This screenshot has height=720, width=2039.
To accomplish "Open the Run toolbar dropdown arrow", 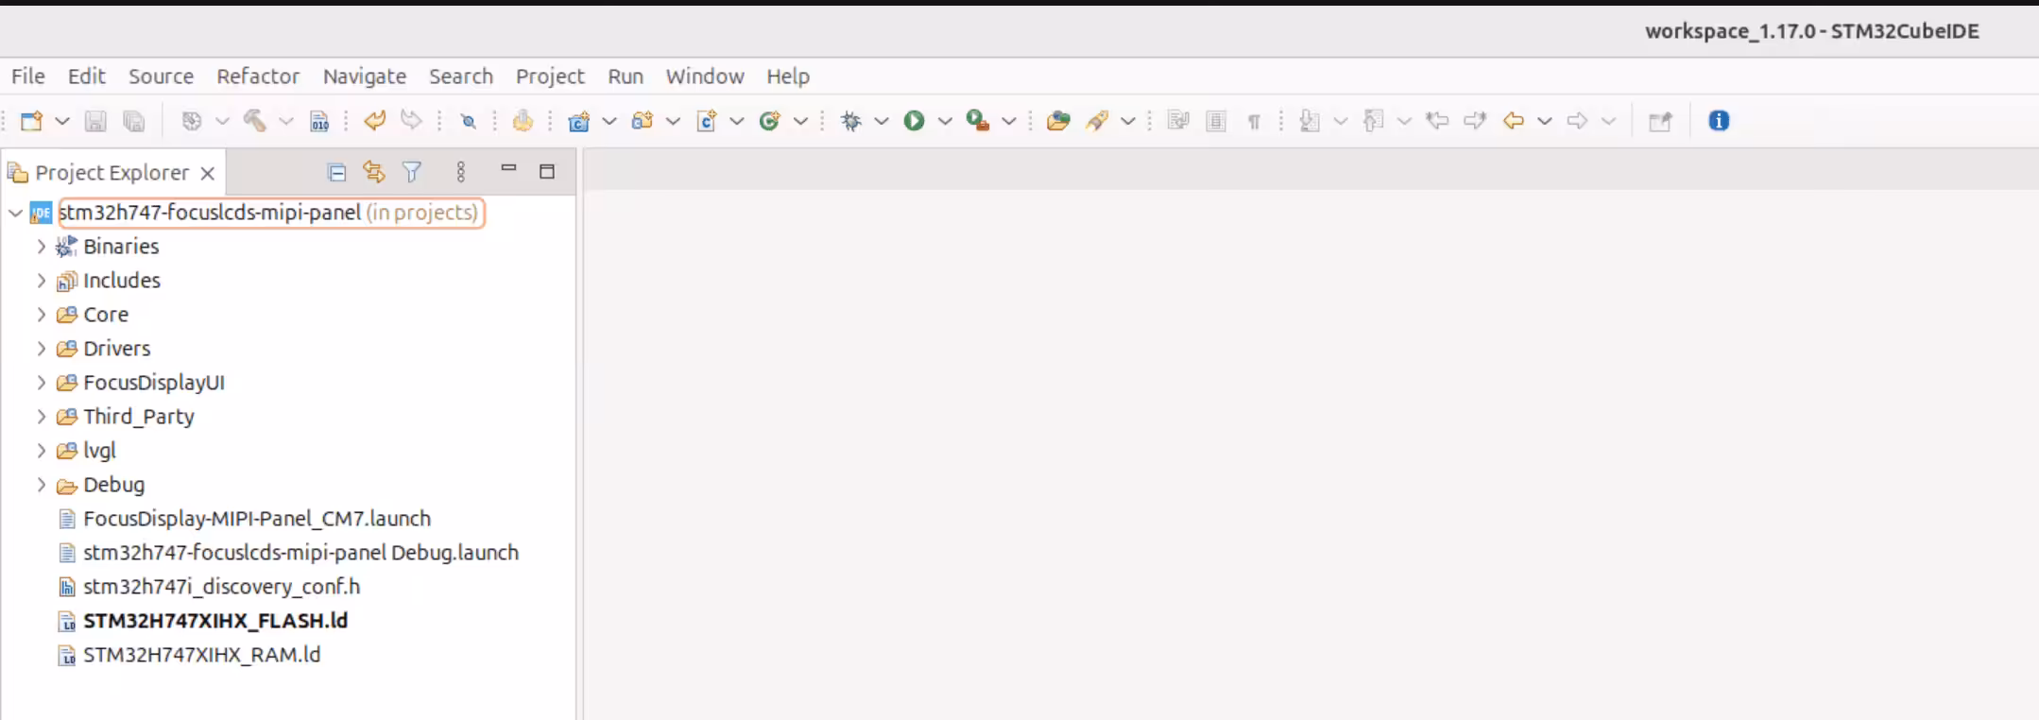I will point(944,121).
